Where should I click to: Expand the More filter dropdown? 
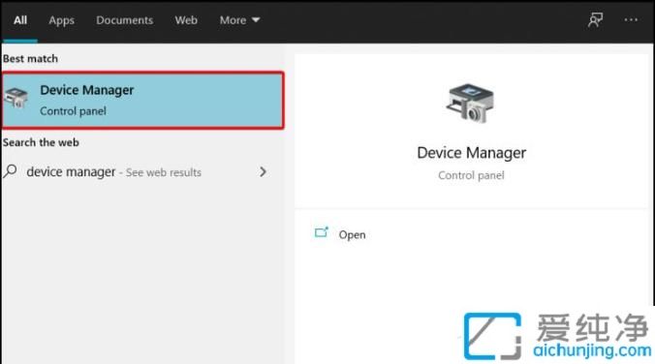(239, 20)
